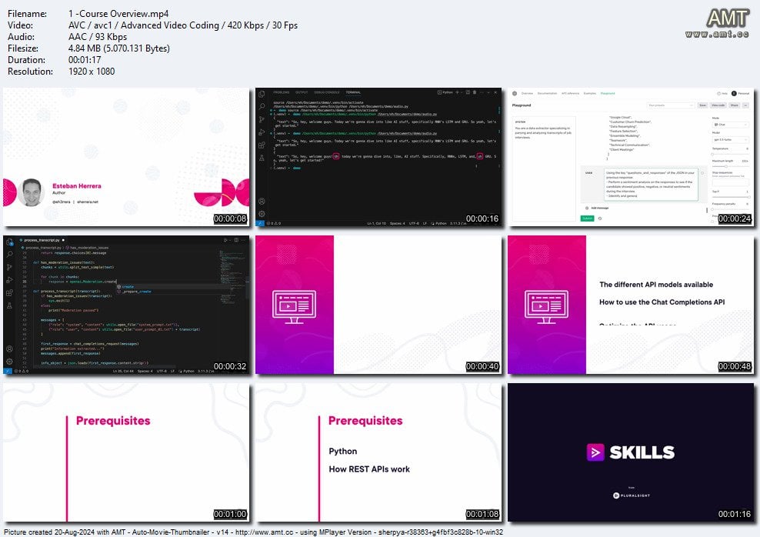760x537 pixels.
Task: Open Your presets dropdown in Playground thumbnail
Action: (671, 105)
